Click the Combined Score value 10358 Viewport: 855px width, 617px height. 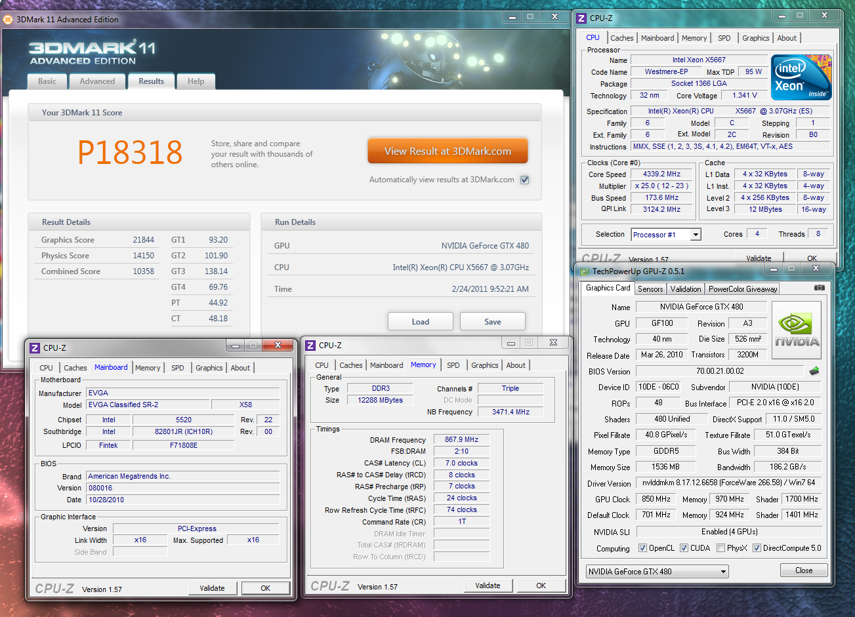[144, 271]
